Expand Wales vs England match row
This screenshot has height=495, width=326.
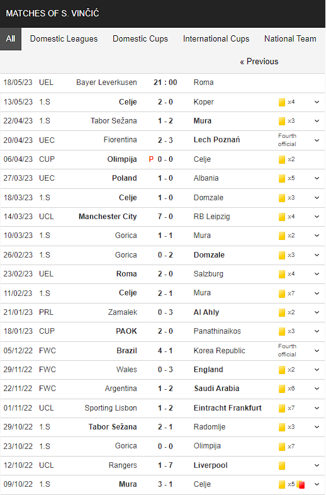point(317,370)
